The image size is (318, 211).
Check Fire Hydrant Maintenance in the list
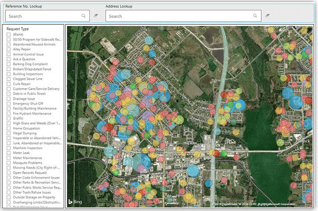click(x=8, y=114)
